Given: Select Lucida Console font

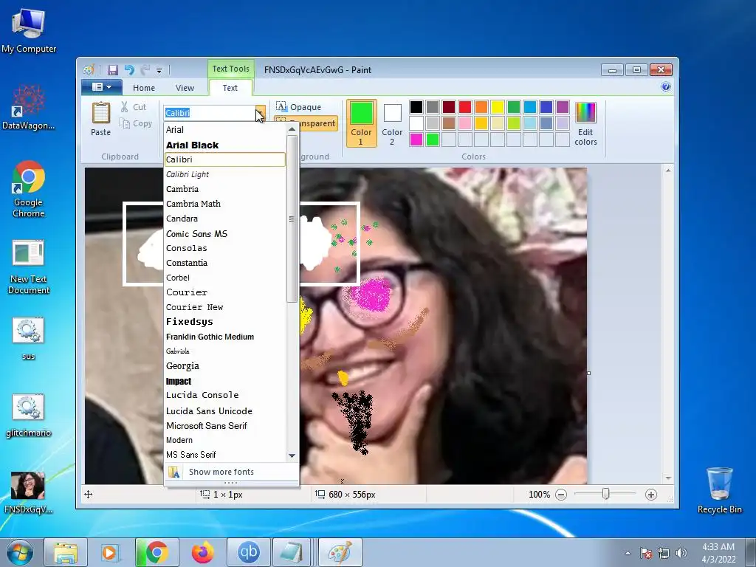Looking at the screenshot, I should tap(225, 396).
